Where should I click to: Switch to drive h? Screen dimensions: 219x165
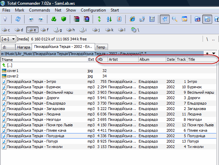[x=71, y=30]
